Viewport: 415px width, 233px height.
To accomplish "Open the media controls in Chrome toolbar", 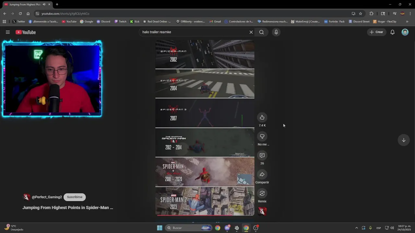I will 395,14.
